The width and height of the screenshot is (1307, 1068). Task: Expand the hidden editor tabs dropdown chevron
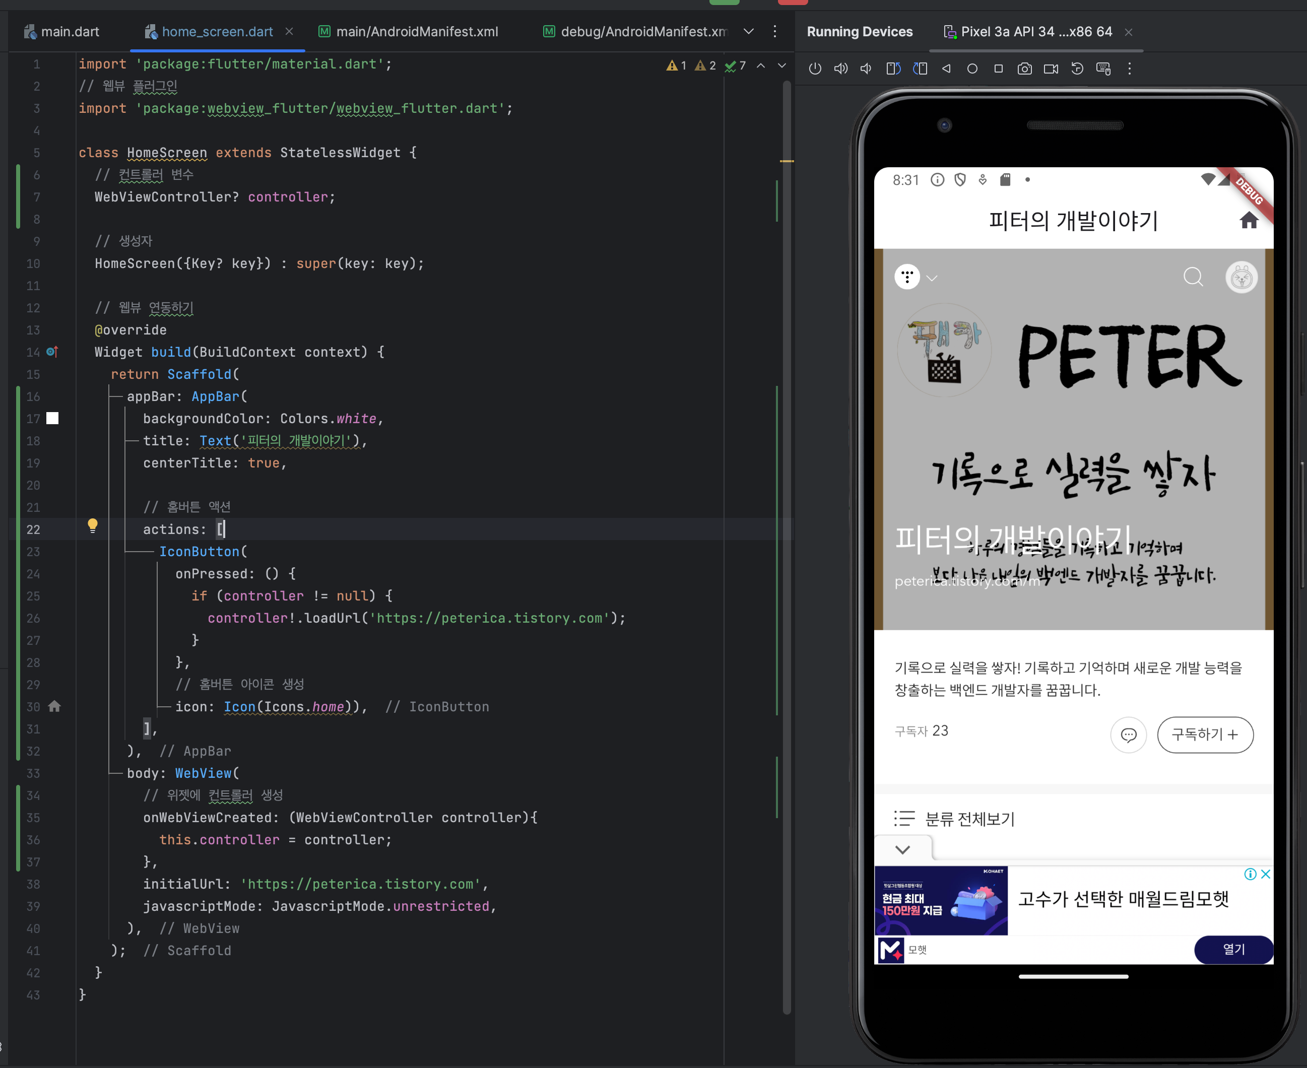coord(748,31)
